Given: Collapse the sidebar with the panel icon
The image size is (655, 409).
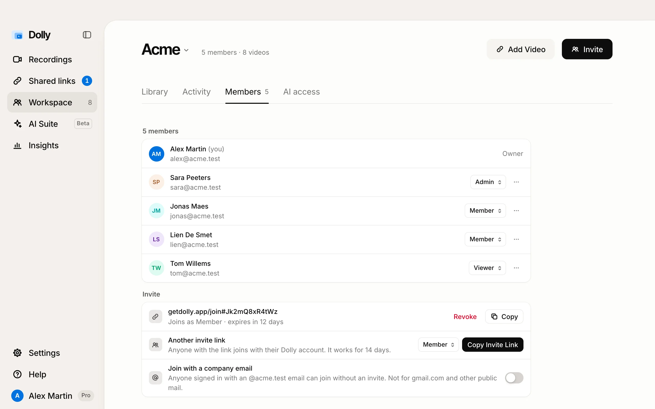Looking at the screenshot, I should (x=87, y=35).
